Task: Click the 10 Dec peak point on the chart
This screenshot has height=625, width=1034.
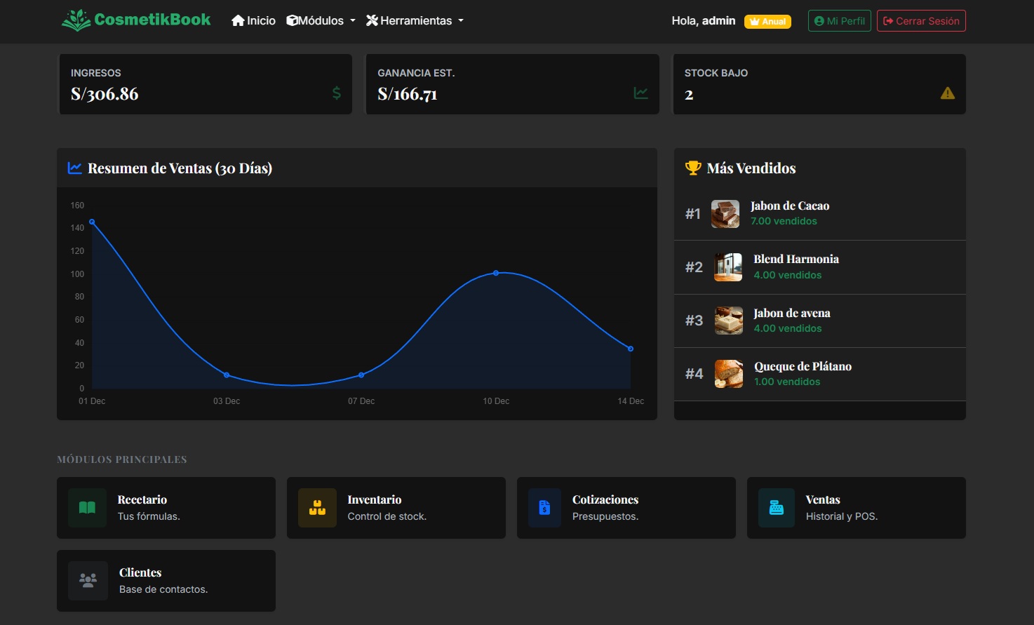Action: click(496, 273)
